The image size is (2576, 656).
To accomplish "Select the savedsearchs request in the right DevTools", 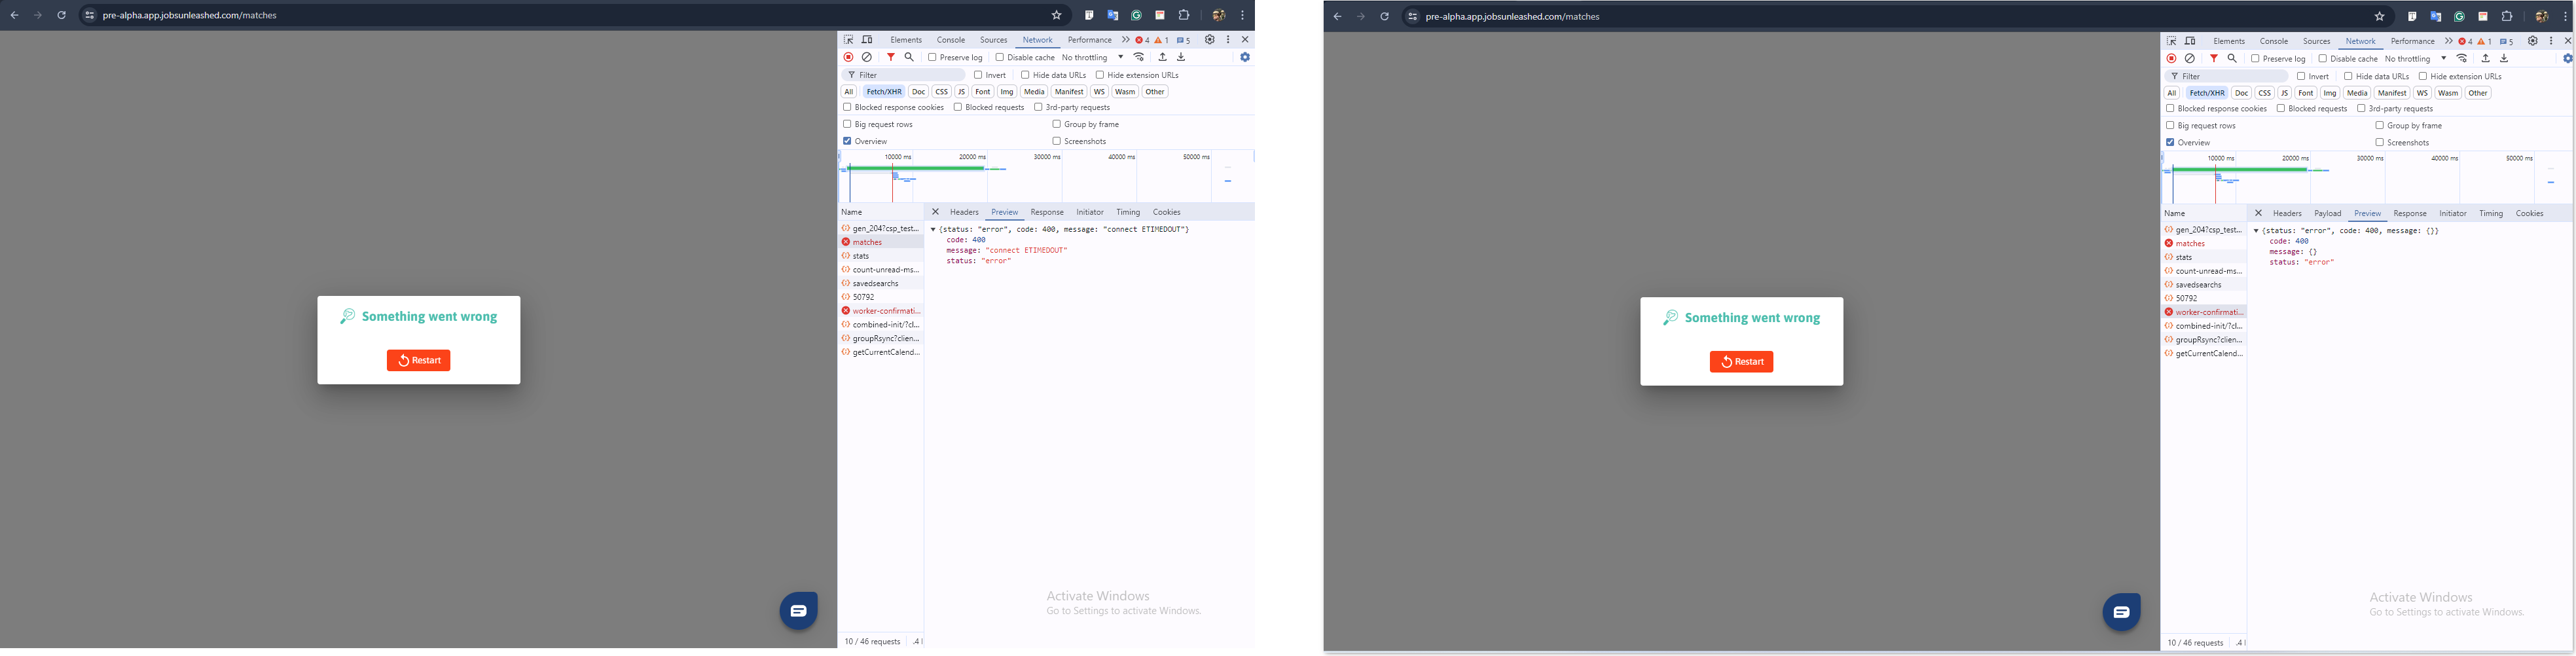I will click(x=2204, y=285).
